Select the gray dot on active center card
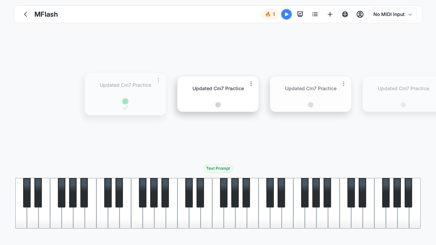 pos(218,105)
